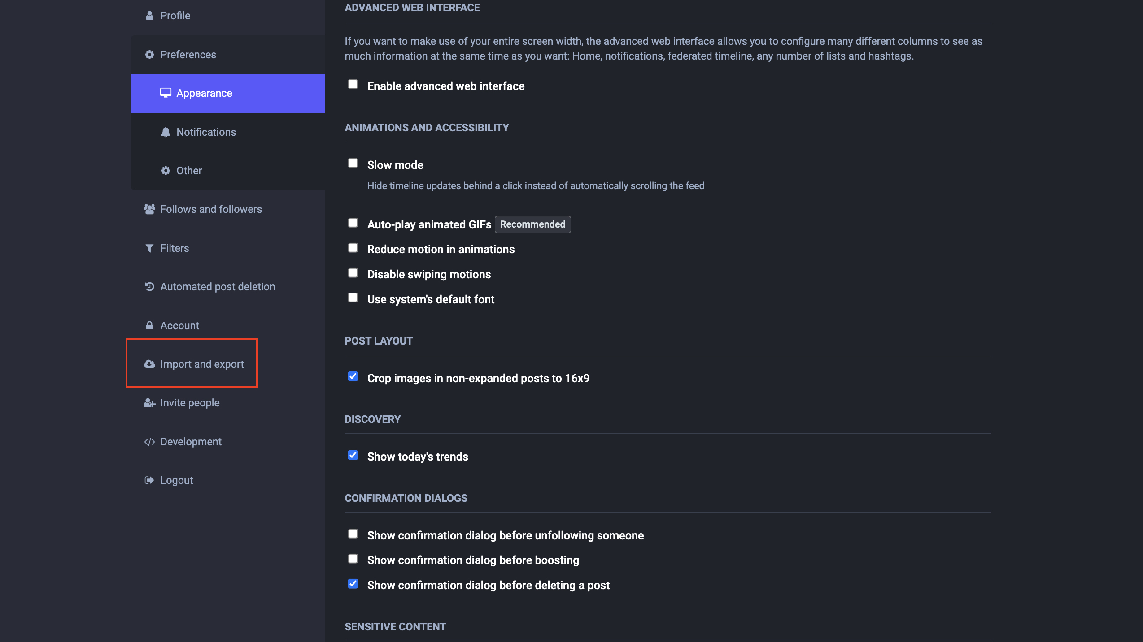Enable Auto-play animated GIFs checkbox
The image size is (1143, 642).
click(x=353, y=223)
